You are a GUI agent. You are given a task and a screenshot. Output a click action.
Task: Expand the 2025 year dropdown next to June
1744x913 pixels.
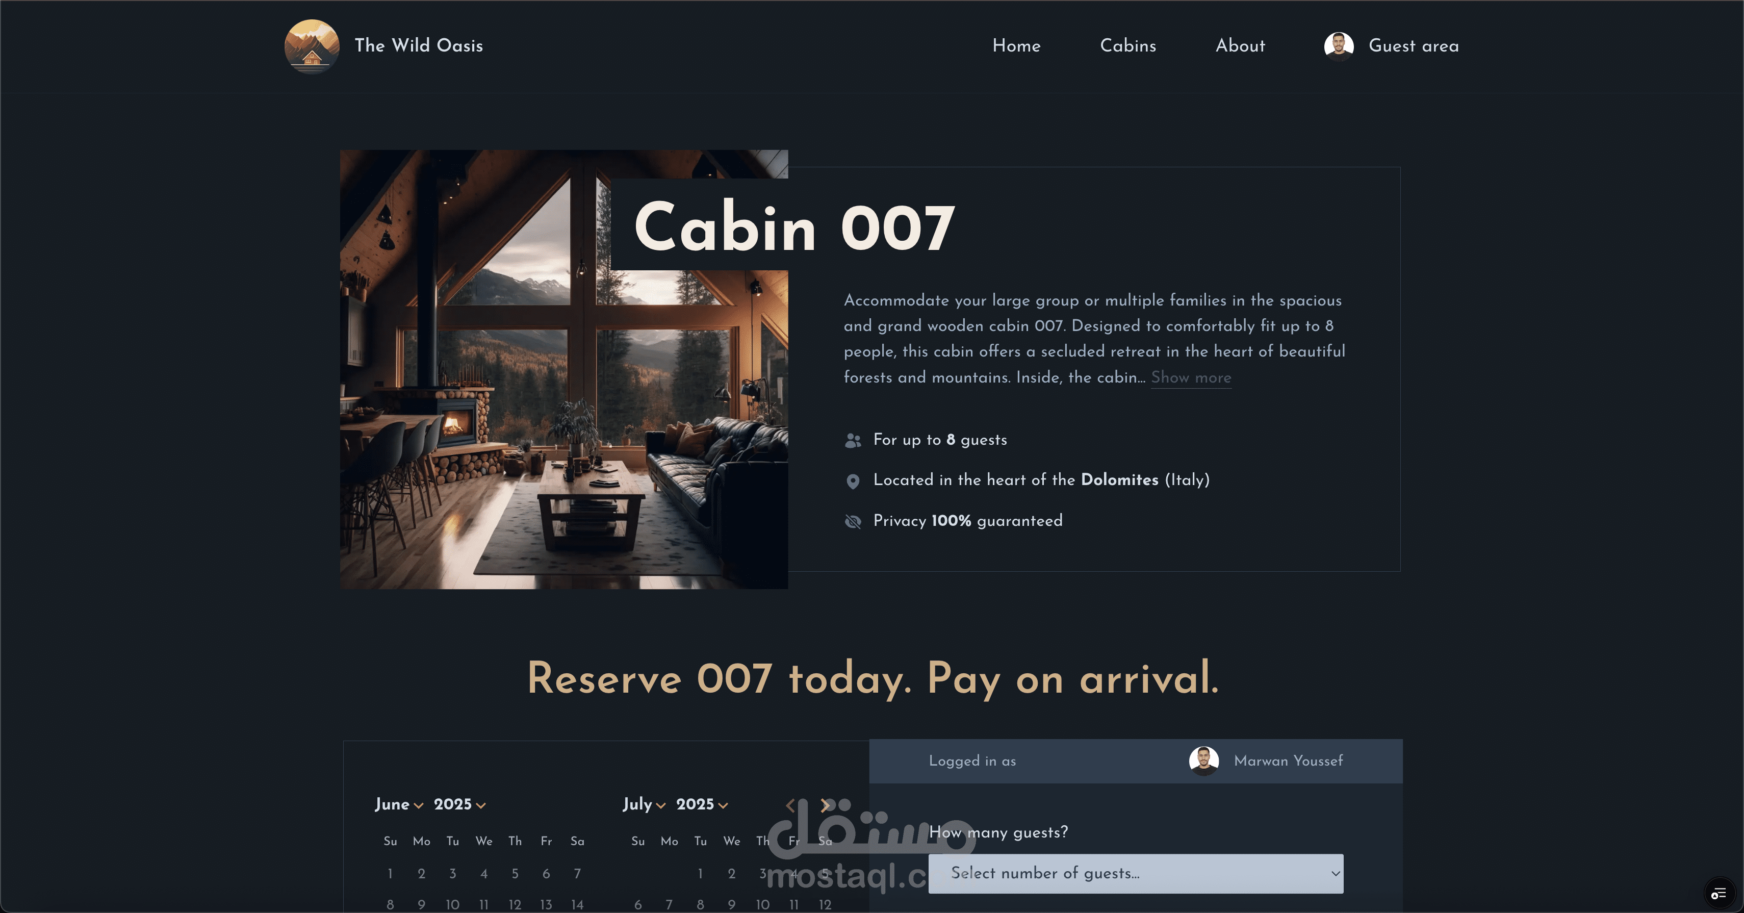pos(459,805)
